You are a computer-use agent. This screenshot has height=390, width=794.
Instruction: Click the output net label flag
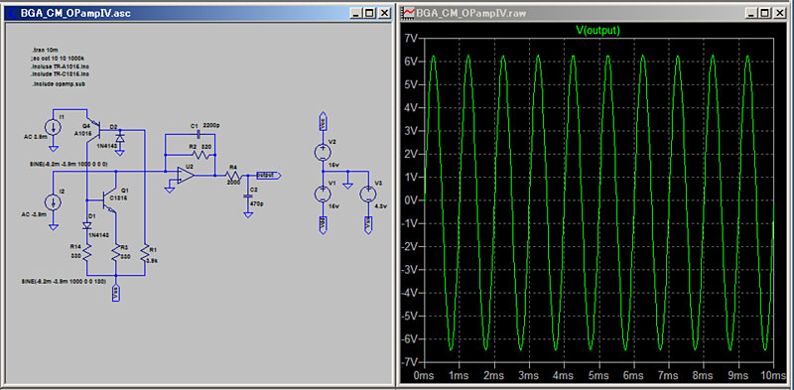tap(268, 176)
